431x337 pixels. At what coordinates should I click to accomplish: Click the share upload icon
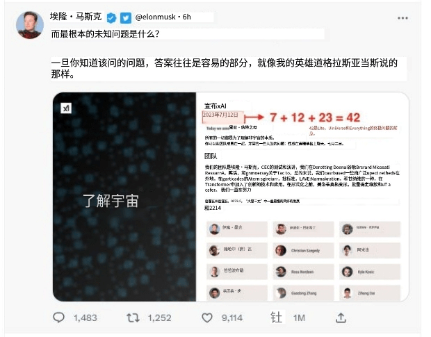341,318
